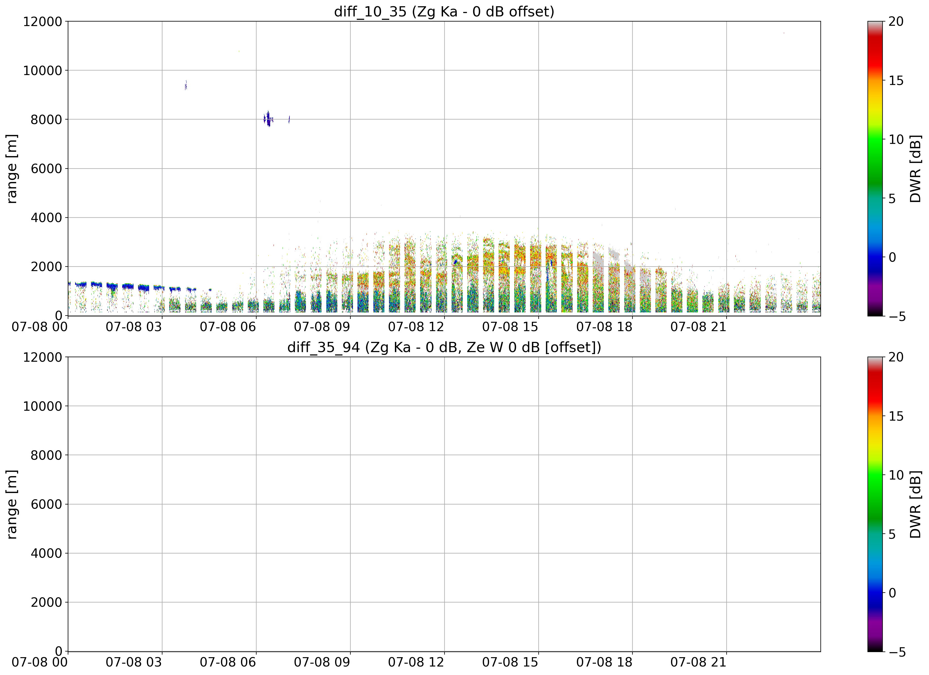This screenshot has width=929, height=675.
Task: Click the 07-08 21 time tick under the diff_35_94 plot
Action: coord(699,663)
